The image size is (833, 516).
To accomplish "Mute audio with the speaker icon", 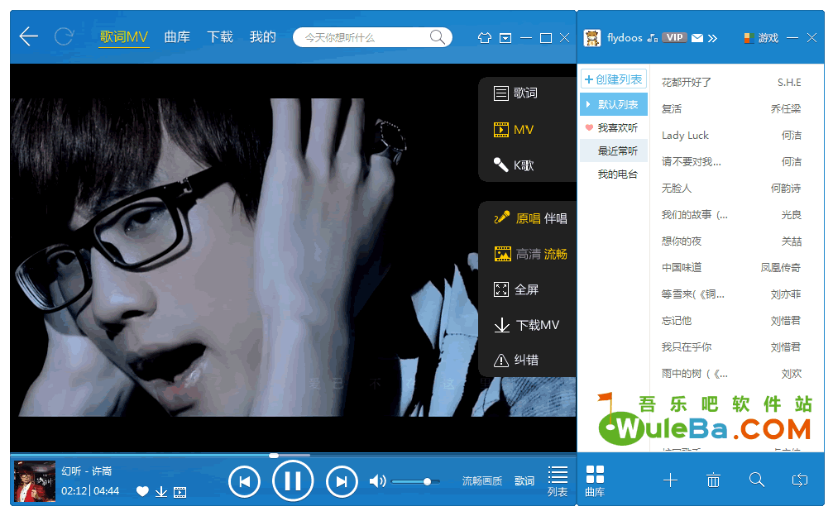I will click(377, 481).
